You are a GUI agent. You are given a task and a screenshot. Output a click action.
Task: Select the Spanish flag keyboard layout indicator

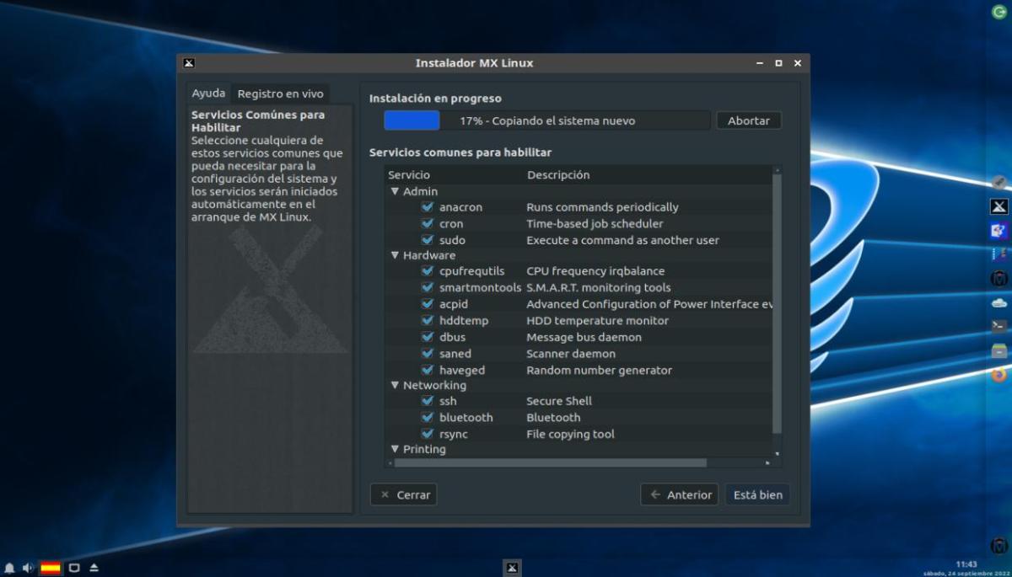(51, 568)
